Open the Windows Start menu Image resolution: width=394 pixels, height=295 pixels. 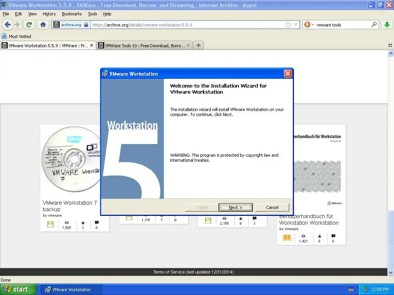(x=18, y=289)
